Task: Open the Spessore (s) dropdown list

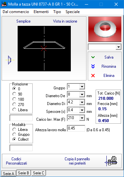Action: (82, 110)
